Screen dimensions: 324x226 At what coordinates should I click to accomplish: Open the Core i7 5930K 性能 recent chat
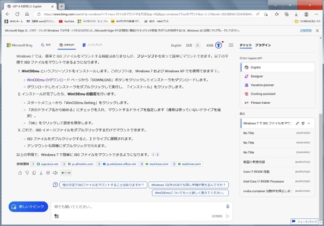[x=277, y=172]
